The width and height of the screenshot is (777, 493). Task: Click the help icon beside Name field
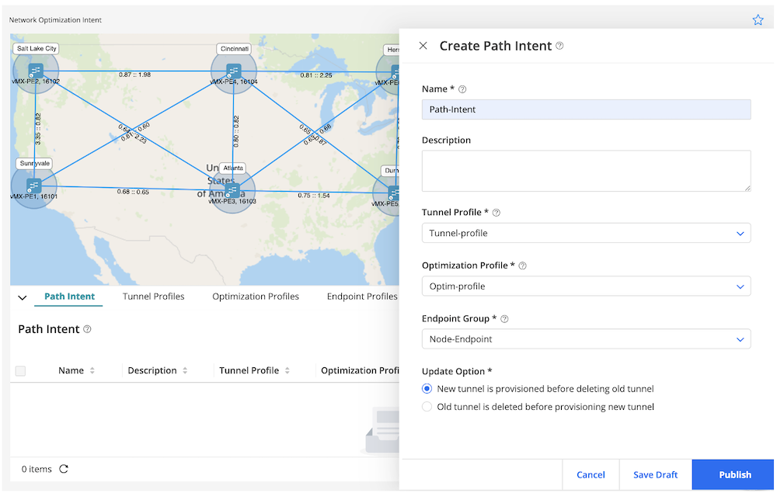pos(462,89)
